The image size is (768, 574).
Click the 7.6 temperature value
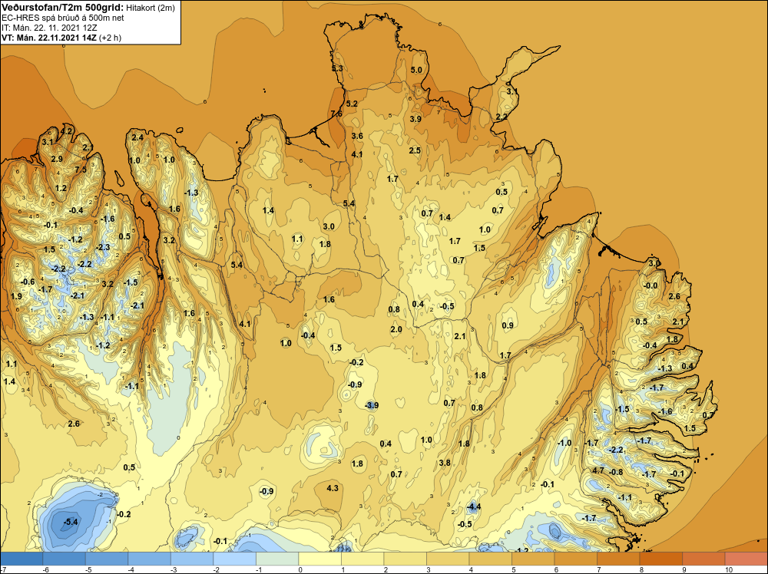(x=336, y=114)
